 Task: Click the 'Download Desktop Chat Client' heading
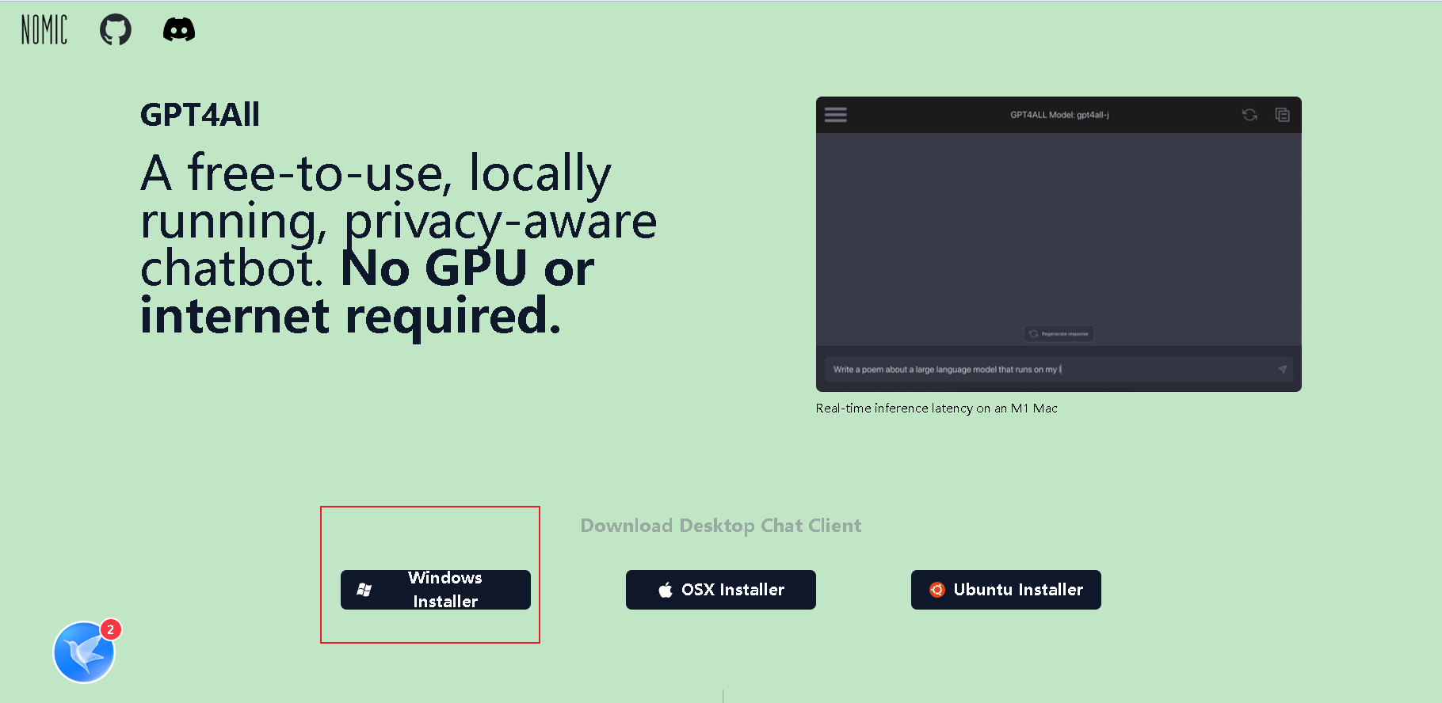click(x=721, y=526)
